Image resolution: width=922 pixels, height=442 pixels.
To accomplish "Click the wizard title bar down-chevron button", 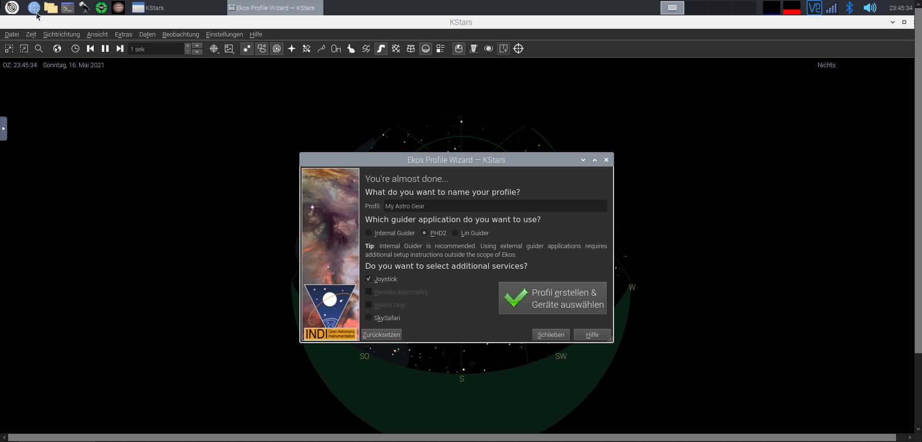I will click(x=583, y=160).
